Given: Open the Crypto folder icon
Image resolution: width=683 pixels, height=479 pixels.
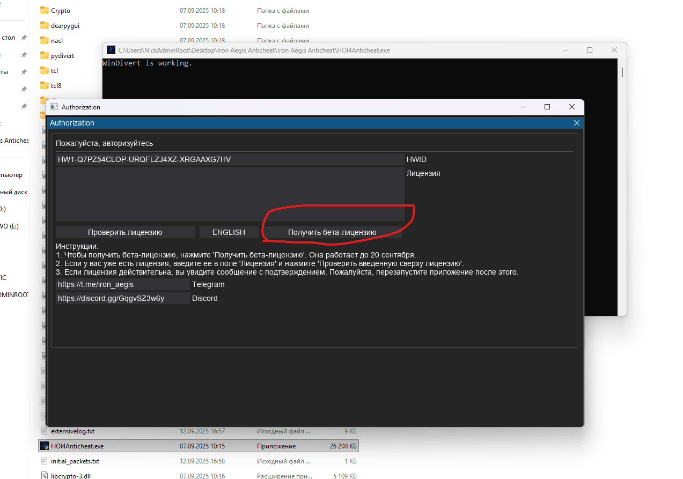Looking at the screenshot, I should coord(45,10).
